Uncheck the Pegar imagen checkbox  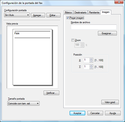tap(68, 18)
